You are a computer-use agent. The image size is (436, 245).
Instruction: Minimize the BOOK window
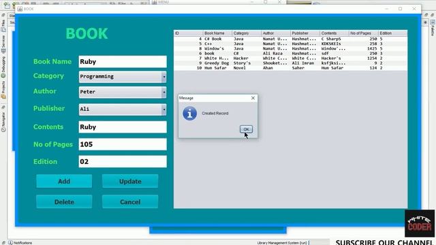[386, 9]
